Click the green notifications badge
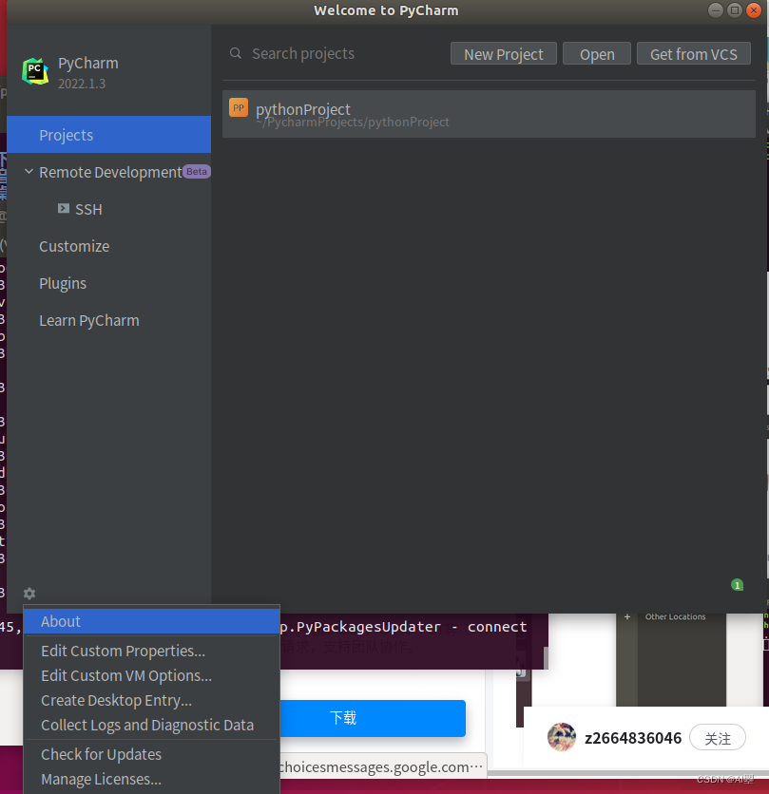 point(737,585)
